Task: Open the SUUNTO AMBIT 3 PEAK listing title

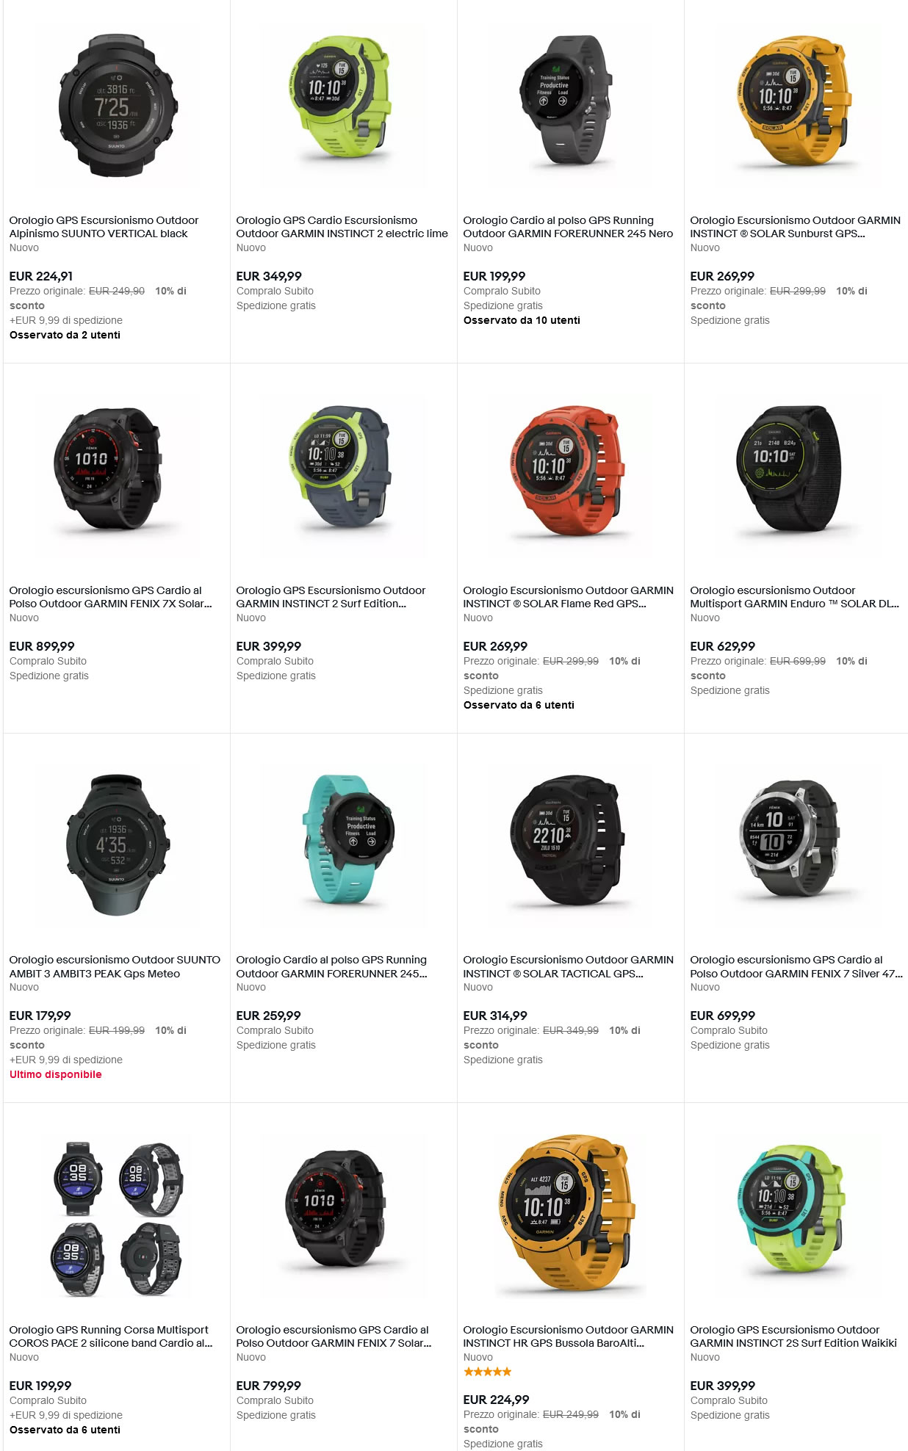Action: point(115,966)
